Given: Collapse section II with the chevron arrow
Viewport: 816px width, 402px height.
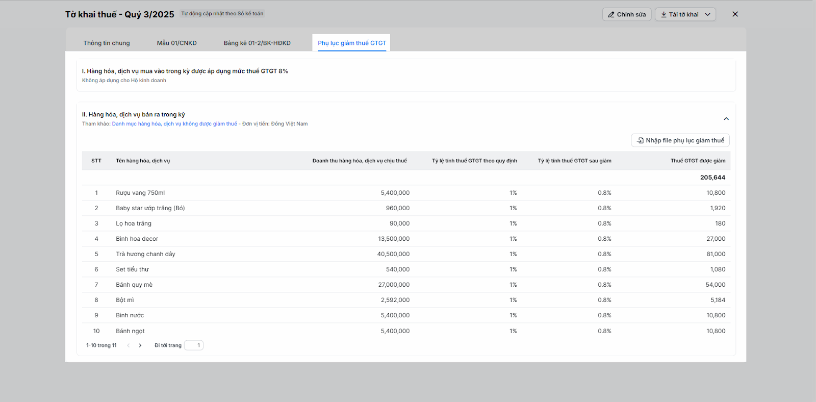Looking at the screenshot, I should [726, 119].
